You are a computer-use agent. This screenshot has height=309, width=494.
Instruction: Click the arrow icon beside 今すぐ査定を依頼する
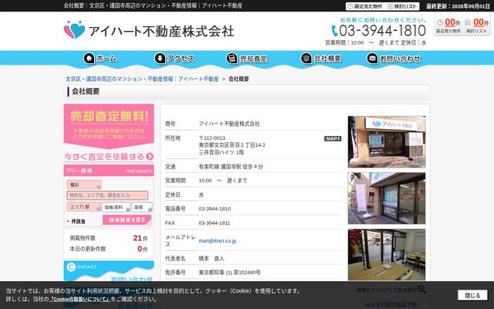click(x=150, y=156)
